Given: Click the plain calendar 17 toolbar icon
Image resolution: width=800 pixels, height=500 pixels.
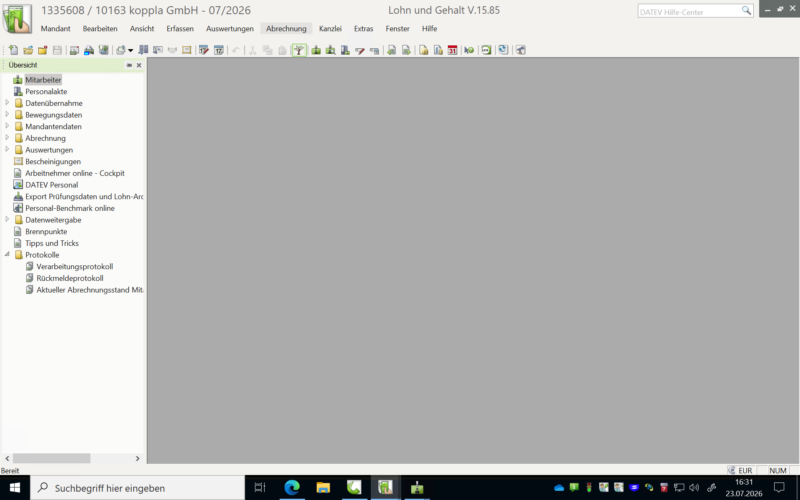Looking at the screenshot, I should (x=219, y=50).
